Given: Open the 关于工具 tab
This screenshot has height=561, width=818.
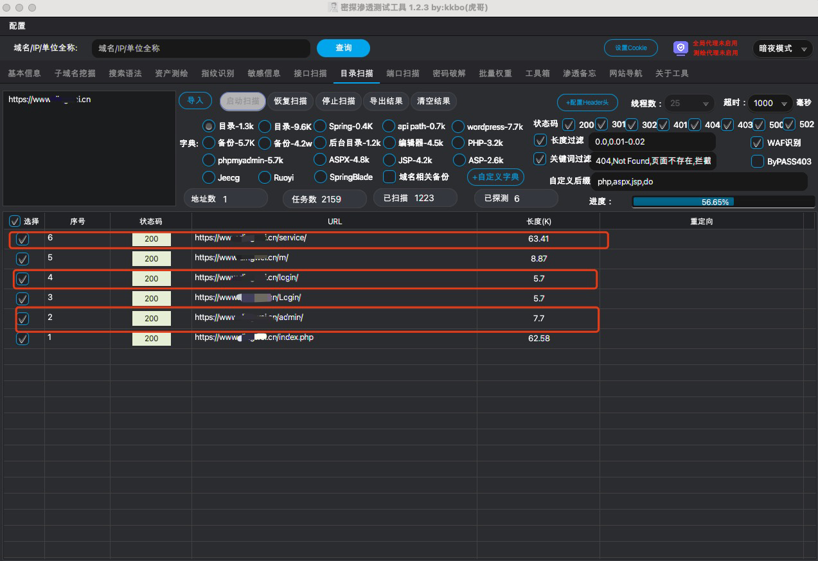Looking at the screenshot, I should [x=672, y=73].
